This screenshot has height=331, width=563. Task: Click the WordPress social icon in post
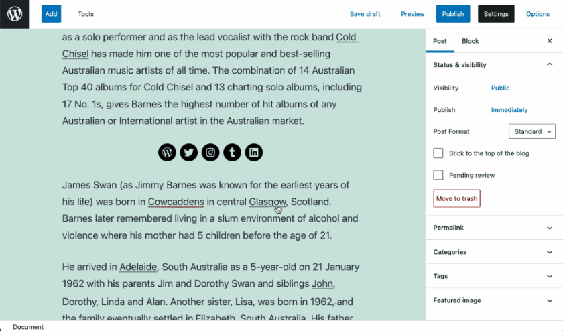168,153
